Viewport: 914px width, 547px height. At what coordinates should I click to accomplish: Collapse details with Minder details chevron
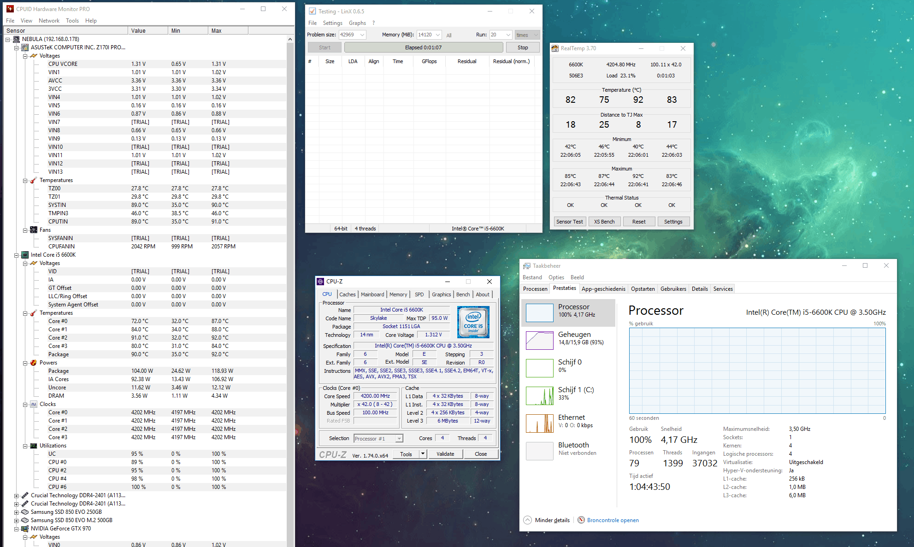click(528, 520)
